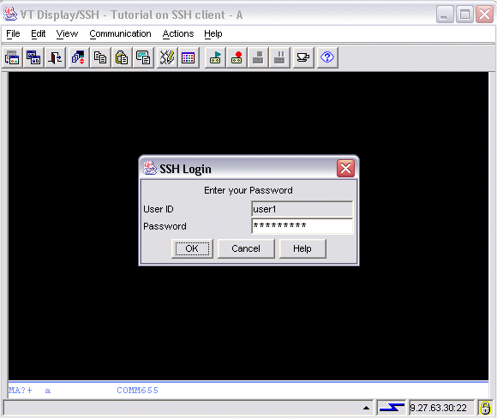Click the Run Other session toolbar icon
The image size is (497, 418).
tap(33, 57)
